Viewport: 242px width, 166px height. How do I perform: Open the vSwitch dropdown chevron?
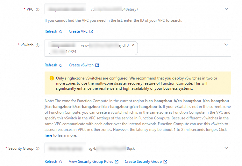226,45
